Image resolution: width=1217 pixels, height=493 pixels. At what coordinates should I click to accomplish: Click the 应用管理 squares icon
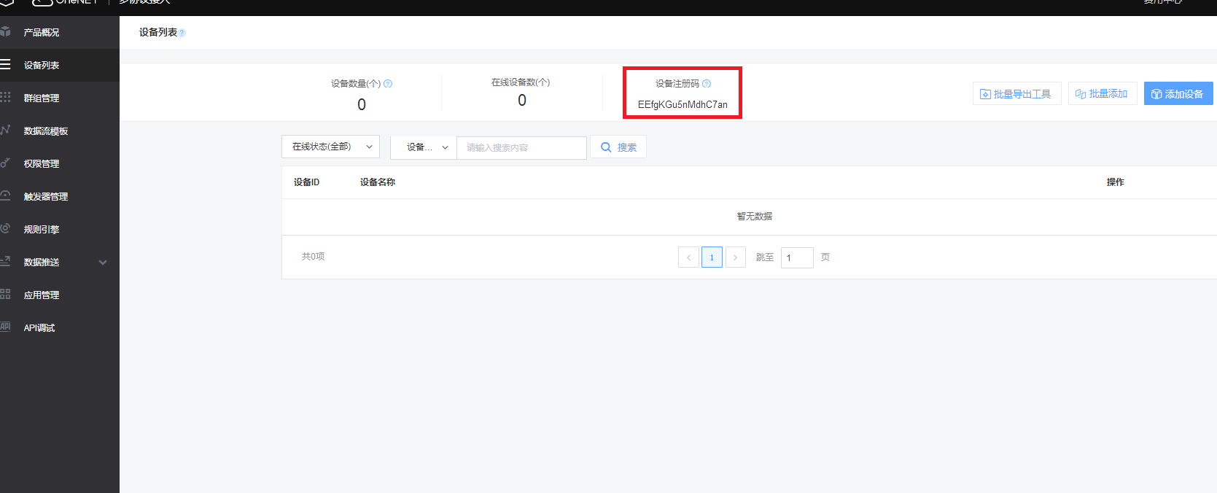pyautogui.click(x=5, y=294)
